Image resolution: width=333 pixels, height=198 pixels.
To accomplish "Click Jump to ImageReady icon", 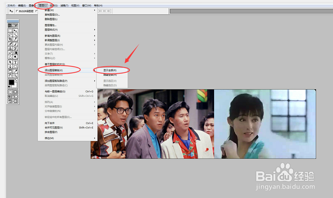I will click(13, 101).
